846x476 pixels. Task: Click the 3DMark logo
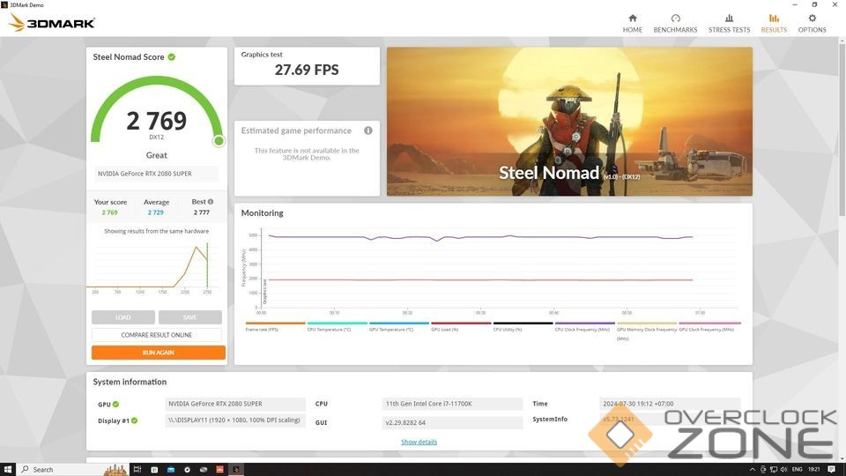[52, 23]
